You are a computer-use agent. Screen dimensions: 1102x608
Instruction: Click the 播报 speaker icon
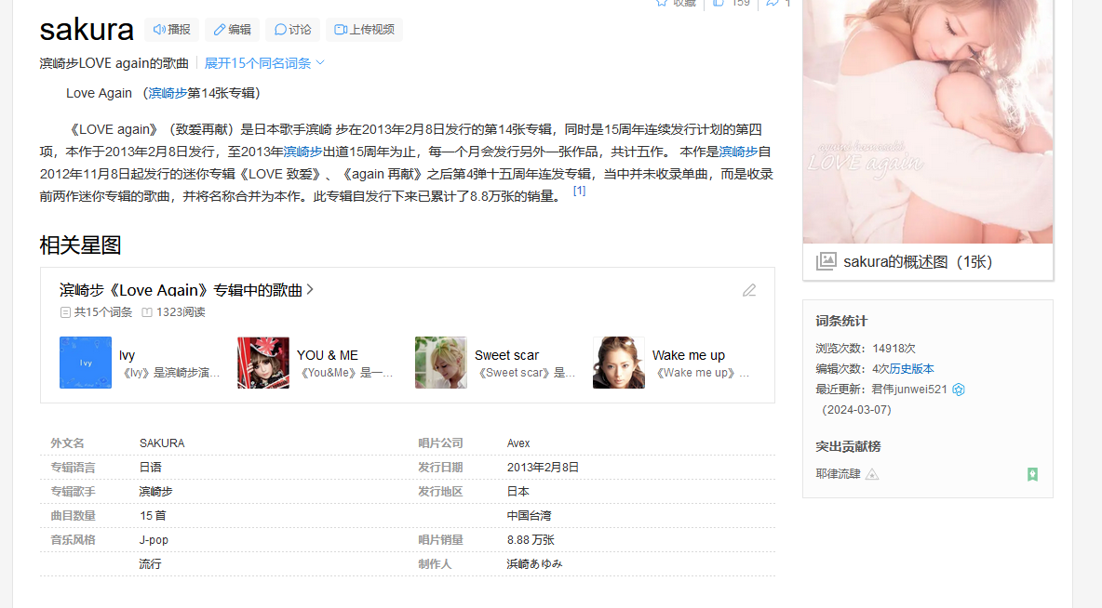point(159,30)
